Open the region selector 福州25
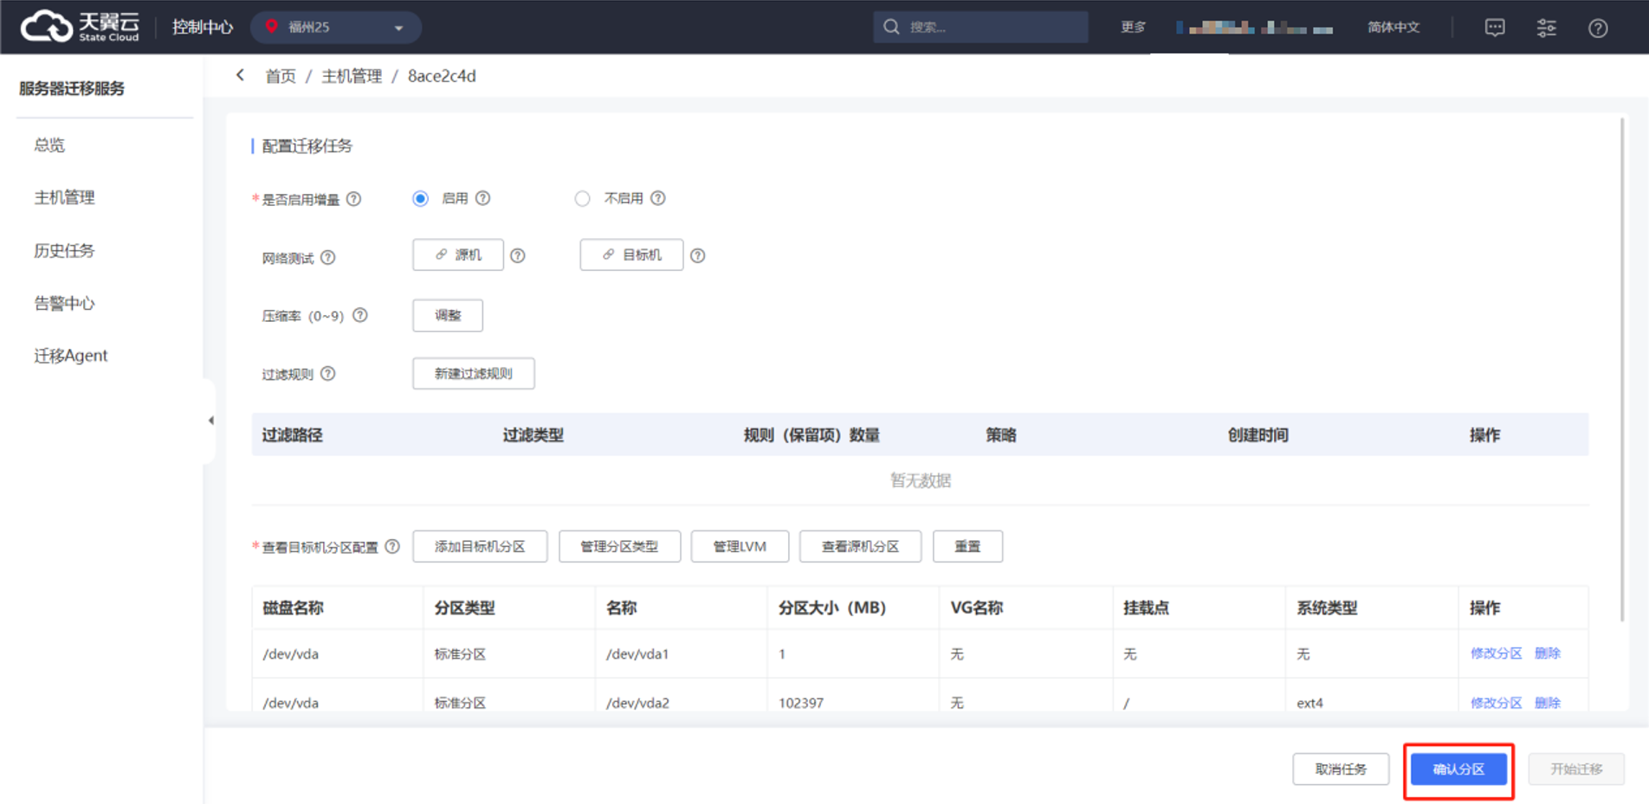 point(336,27)
